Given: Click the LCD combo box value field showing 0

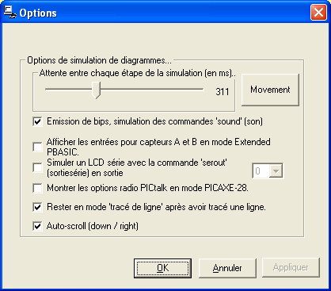Looking at the screenshot, I should pyautogui.click(x=261, y=171).
